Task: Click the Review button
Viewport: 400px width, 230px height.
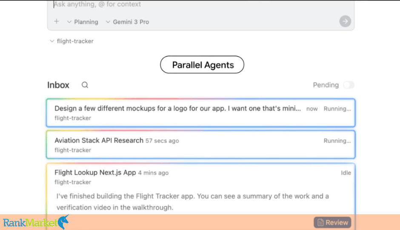Action: pos(332,222)
